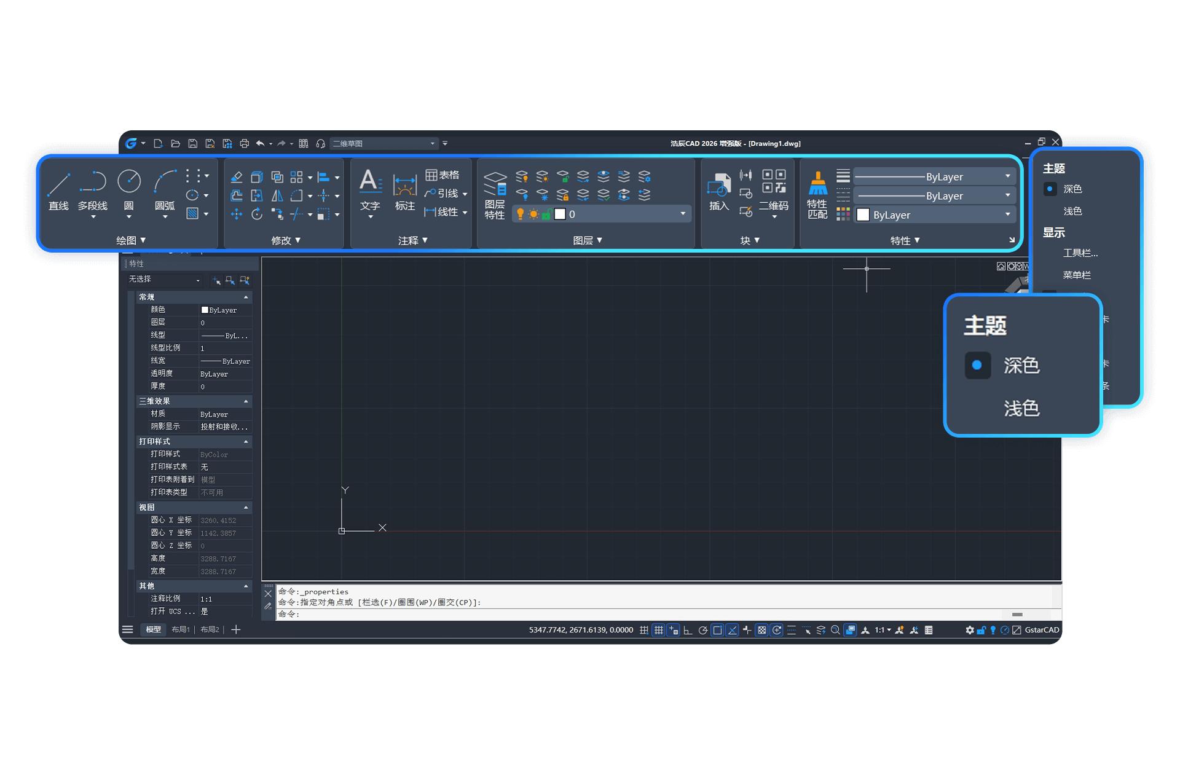Select the Mirror tool in 修改 panel
The width and height of the screenshot is (1180, 775).
coord(277,195)
